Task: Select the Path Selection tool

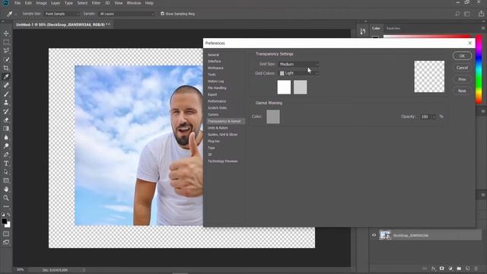Action: pyautogui.click(x=6, y=172)
